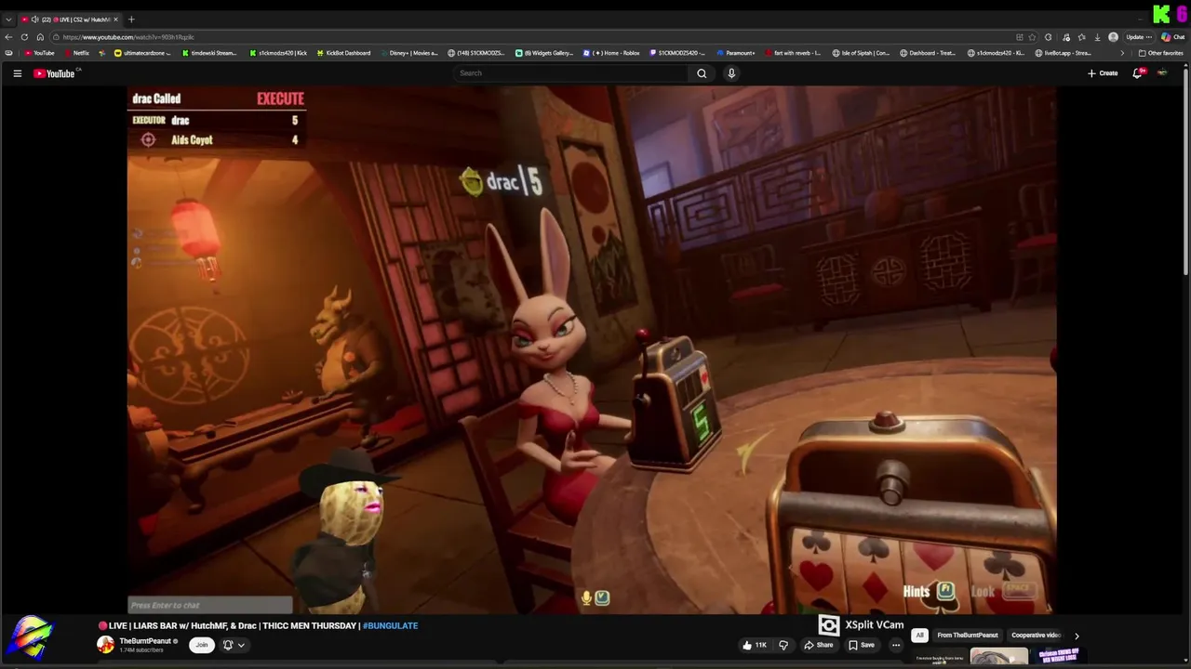Viewport: 1191px width, 669px height.
Task: Open the Copilot Chat button
Action: click(x=1173, y=37)
